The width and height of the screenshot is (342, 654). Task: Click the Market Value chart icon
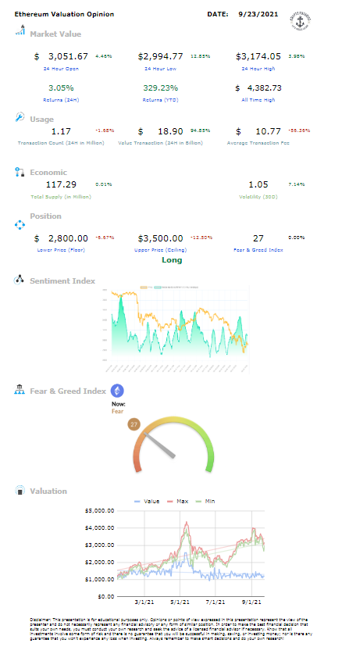click(20, 30)
